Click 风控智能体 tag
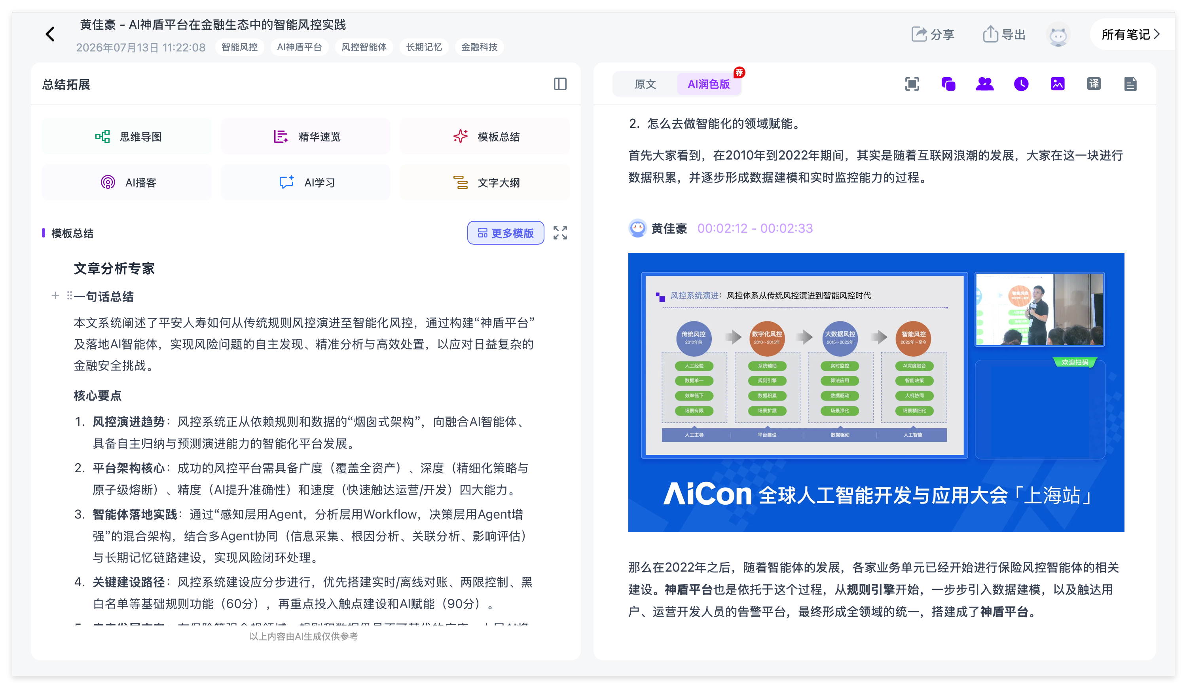Screen dimensions: 1187x688 click(x=364, y=47)
